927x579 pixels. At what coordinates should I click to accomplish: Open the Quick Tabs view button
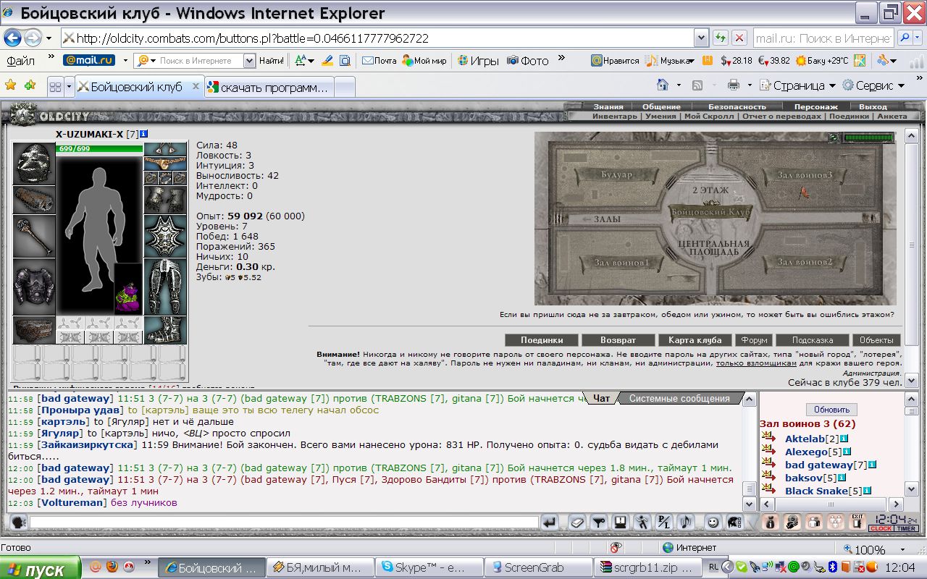(x=55, y=87)
